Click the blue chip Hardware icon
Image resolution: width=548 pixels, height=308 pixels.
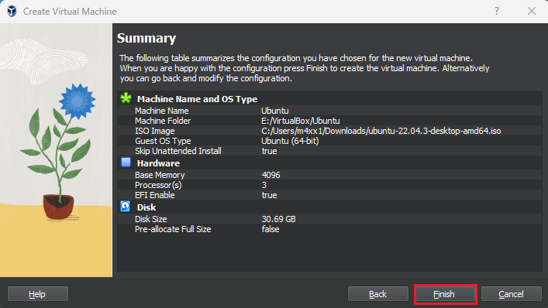[126, 163]
